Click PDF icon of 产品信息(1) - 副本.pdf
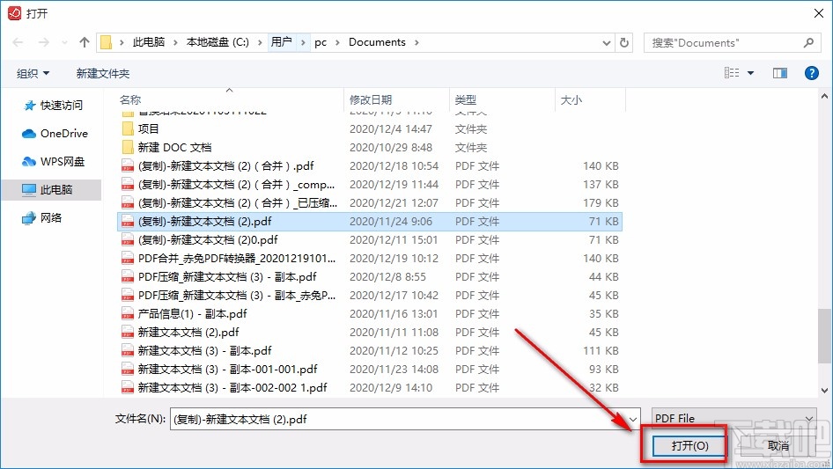Viewport: 833px width, 469px height. click(x=128, y=314)
